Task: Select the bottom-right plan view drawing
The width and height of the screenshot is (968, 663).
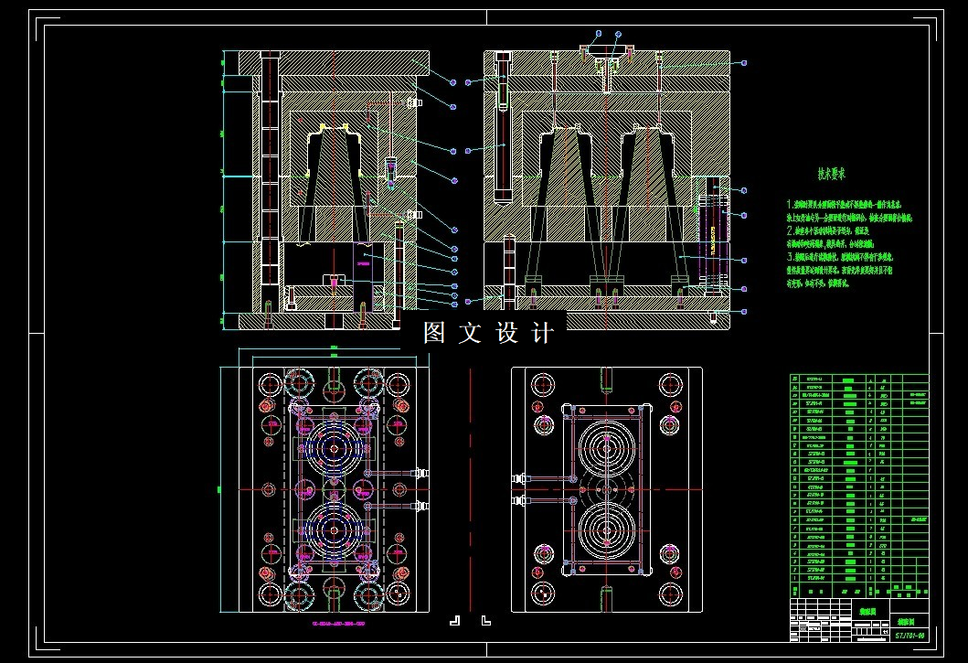Action: coord(607,489)
